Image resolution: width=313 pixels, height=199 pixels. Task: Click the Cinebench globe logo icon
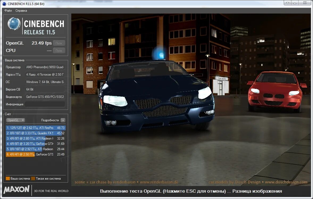pos(14,24)
